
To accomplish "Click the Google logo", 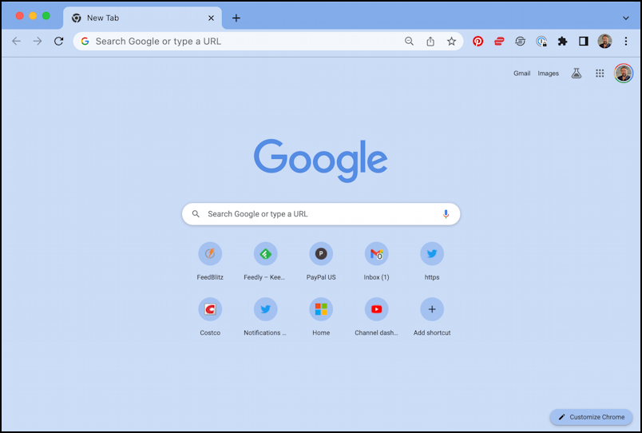I will click(320, 160).
